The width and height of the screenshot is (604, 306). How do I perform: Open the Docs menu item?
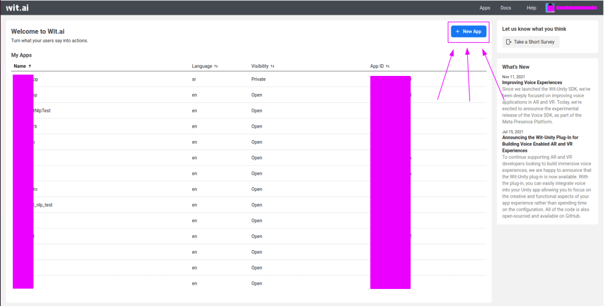[x=505, y=8]
